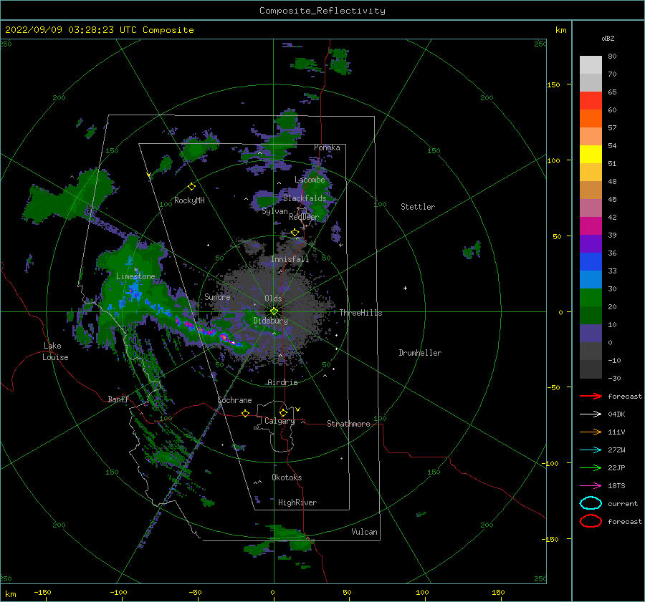Click the ThreeHills label
Image resolution: width=645 pixels, height=602 pixels.
tap(360, 313)
